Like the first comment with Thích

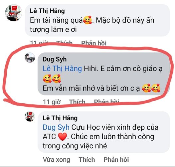click(64, 43)
